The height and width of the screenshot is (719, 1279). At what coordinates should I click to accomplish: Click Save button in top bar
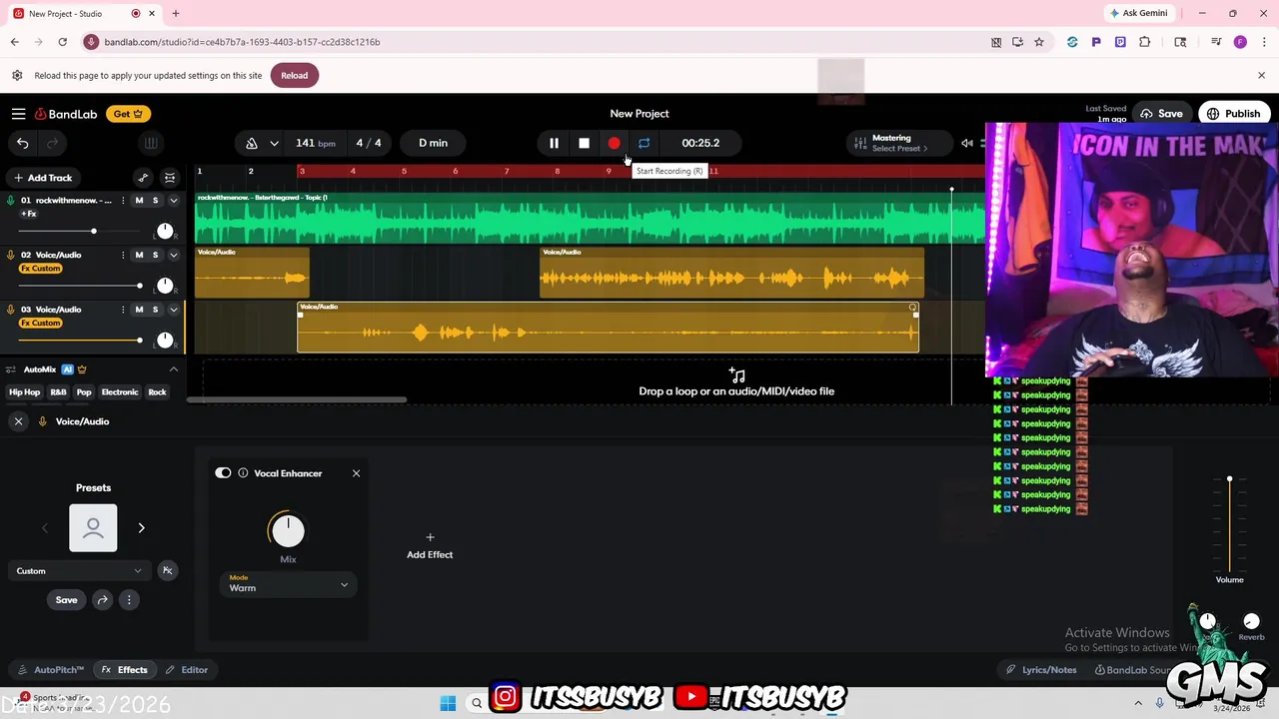click(x=1161, y=114)
